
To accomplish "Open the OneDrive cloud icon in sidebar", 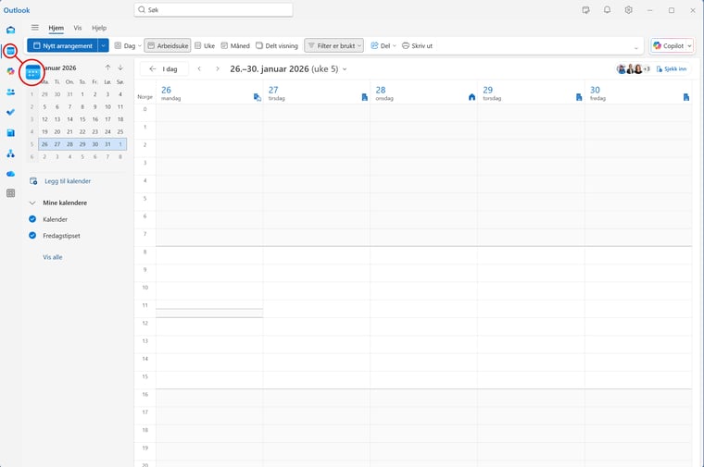I will pos(11,174).
